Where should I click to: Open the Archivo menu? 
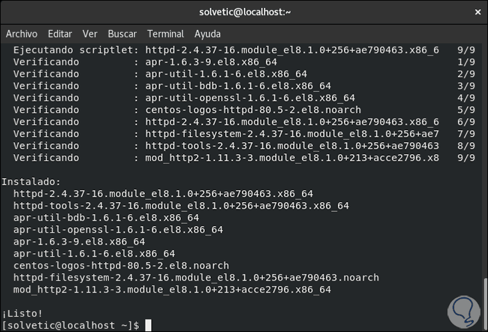[x=21, y=33]
